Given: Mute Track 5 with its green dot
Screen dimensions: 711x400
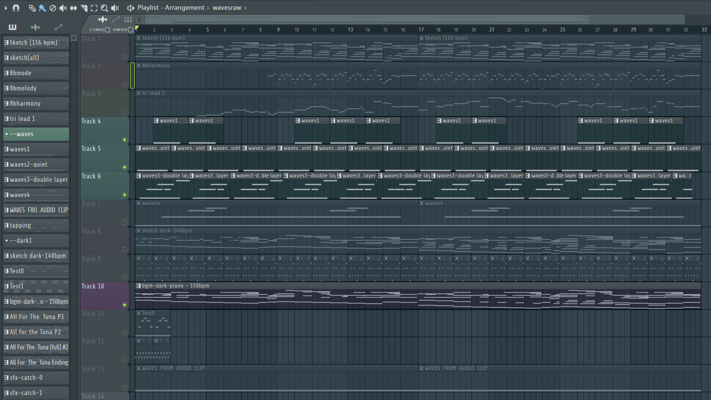Looking at the screenshot, I should [124, 168].
